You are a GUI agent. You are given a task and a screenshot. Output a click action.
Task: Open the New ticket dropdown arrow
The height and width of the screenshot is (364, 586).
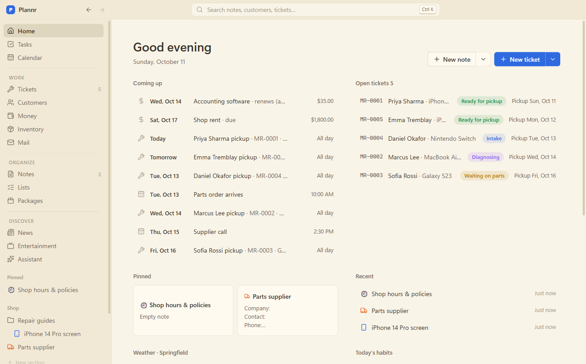[x=553, y=59]
